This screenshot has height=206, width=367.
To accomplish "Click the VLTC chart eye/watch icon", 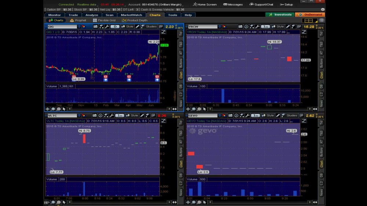I will pos(101,115).
